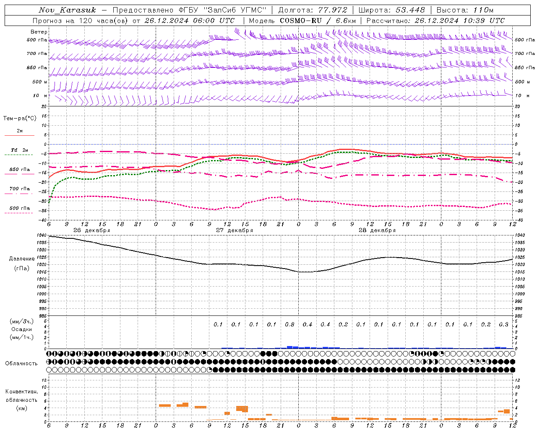Click the '27 декабря' date label
Image resolution: width=537 pixels, height=429 pixels.
(235, 230)
